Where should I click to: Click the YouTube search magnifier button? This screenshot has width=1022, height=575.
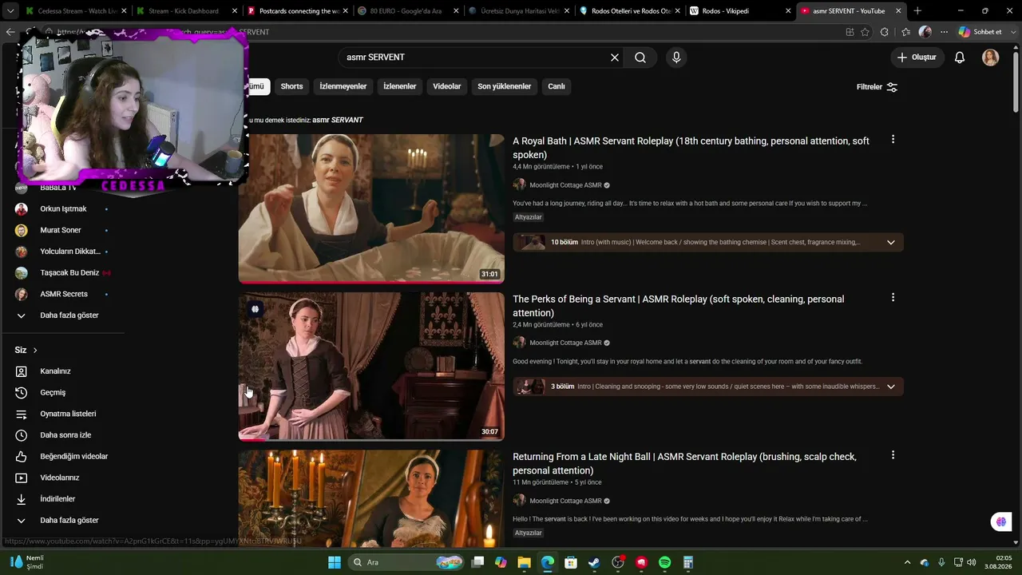coord(640,57)
